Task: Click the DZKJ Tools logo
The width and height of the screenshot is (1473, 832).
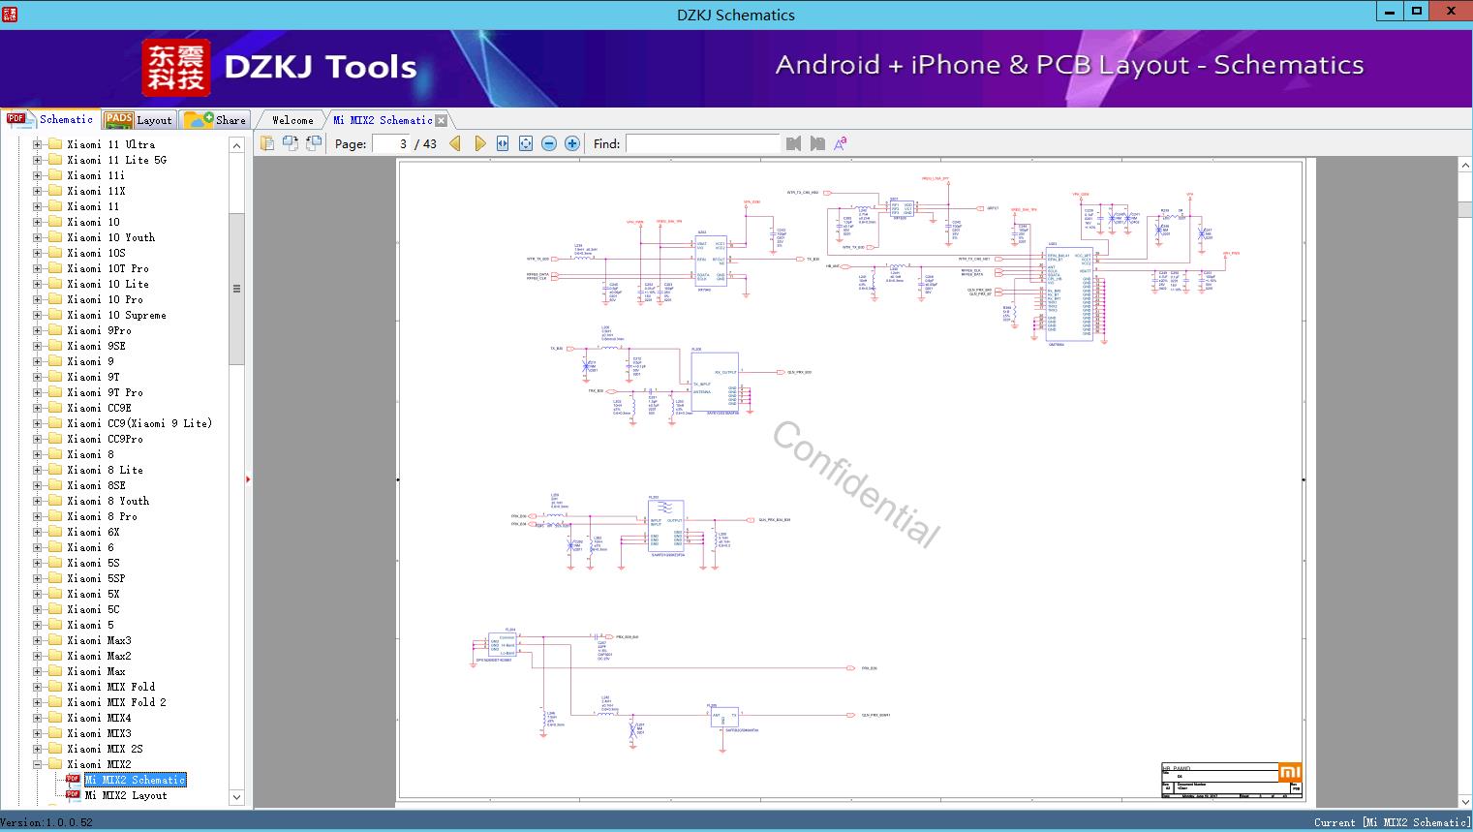Action: coord(280,67)
